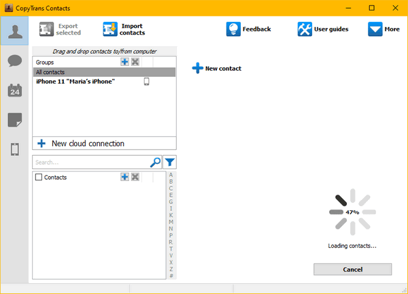This screenshot has height=294, width=408.
Task: Tick the Contacts select-all checkbox
Action: point(39,177)
